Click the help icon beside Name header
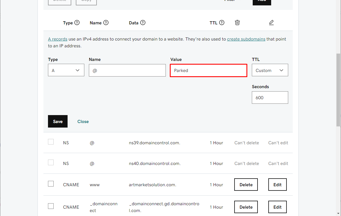 (106, 23)
